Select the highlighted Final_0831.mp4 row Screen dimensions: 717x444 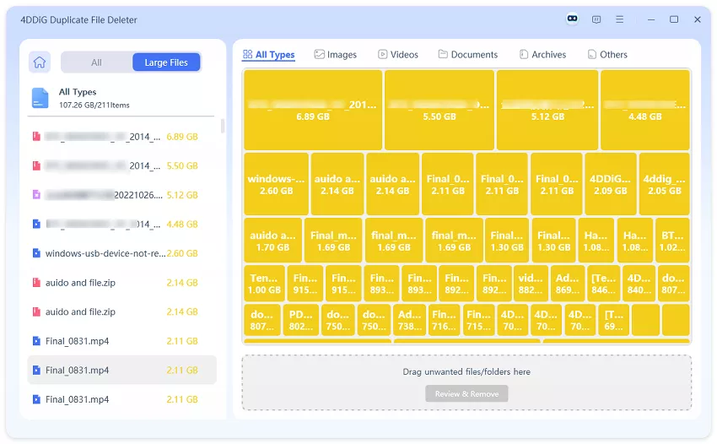point(122,370)
